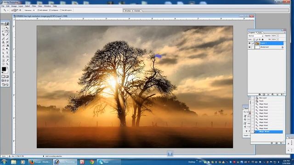
Task: Hide the Background layer eye icon
Action: [249, 47]
